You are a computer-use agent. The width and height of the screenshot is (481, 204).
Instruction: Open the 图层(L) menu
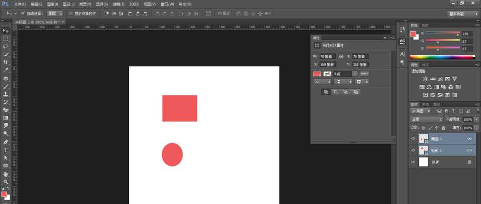tap(70, 4)
